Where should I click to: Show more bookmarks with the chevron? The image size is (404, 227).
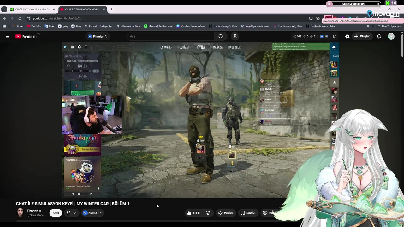(x=368, y=26)
